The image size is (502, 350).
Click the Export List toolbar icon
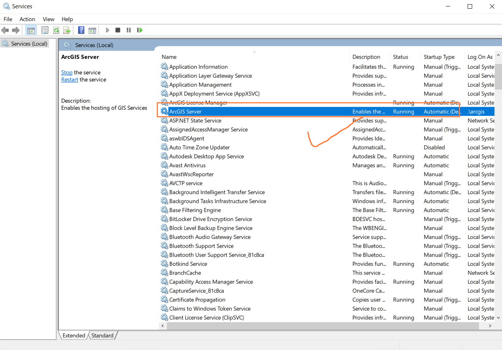click(x=67, y=30)
